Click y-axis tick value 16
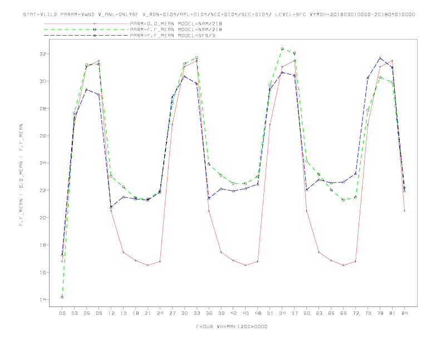This screenshot has height=341, width=441. pyautogui.click(x=42, y=272)
